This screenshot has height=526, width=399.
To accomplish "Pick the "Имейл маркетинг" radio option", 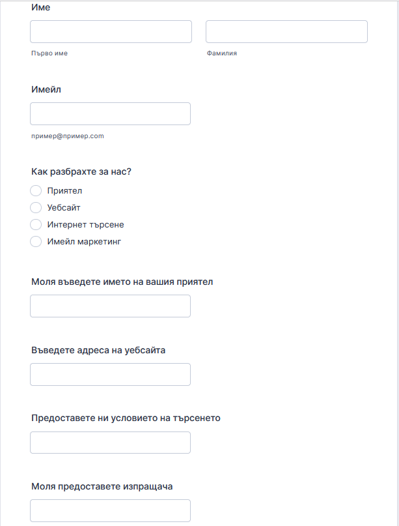I will pos(36,242).
